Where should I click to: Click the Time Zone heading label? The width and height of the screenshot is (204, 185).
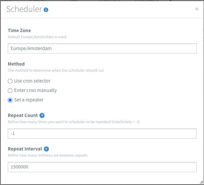(x=19, y=30)
